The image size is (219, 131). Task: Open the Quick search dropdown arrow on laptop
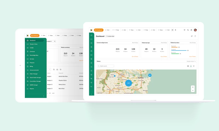pyautogui.click(x=114, y=66)
